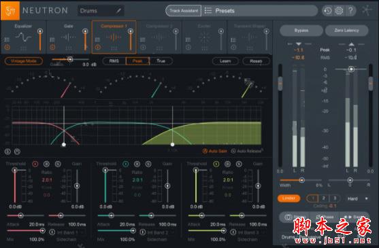Adjust the L/R pan slider handle

(350, 180)
